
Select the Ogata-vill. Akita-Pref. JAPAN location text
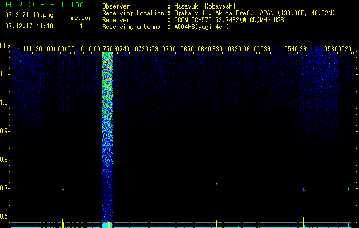pos(255,13)
